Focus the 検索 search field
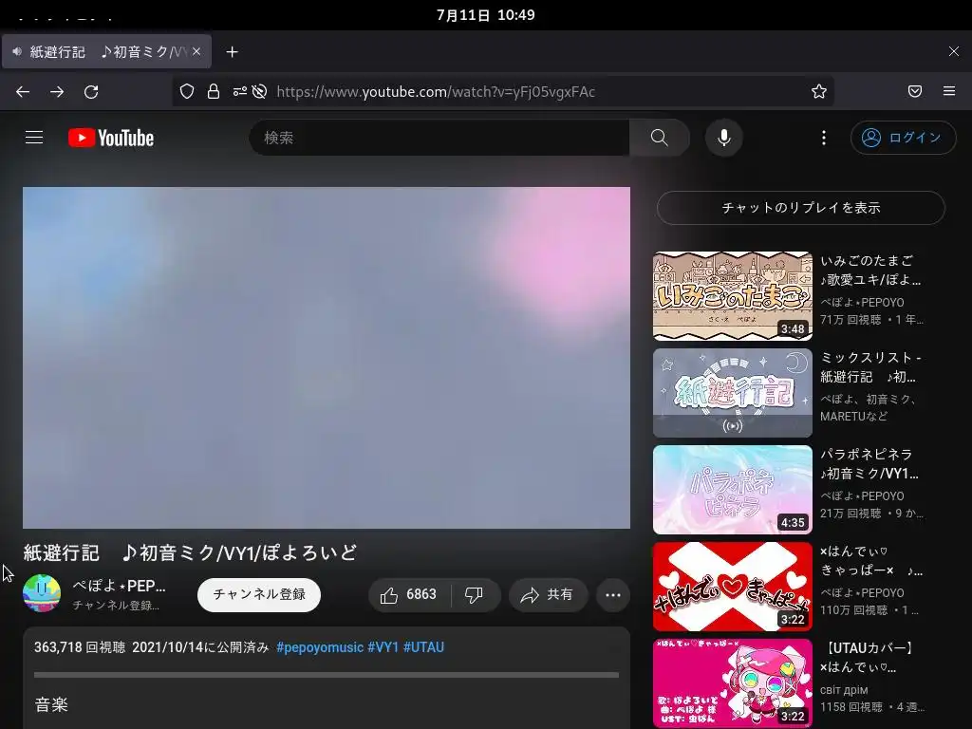Image resolution: width=972 pixels, height=729 pixels. pyautogui.click(x=439, y=138)
